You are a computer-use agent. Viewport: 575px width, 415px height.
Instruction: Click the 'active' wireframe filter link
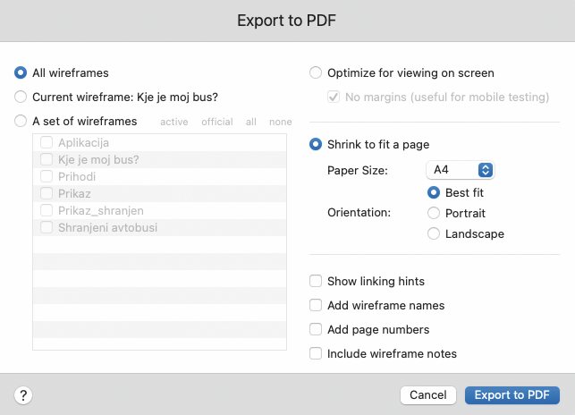174,122
